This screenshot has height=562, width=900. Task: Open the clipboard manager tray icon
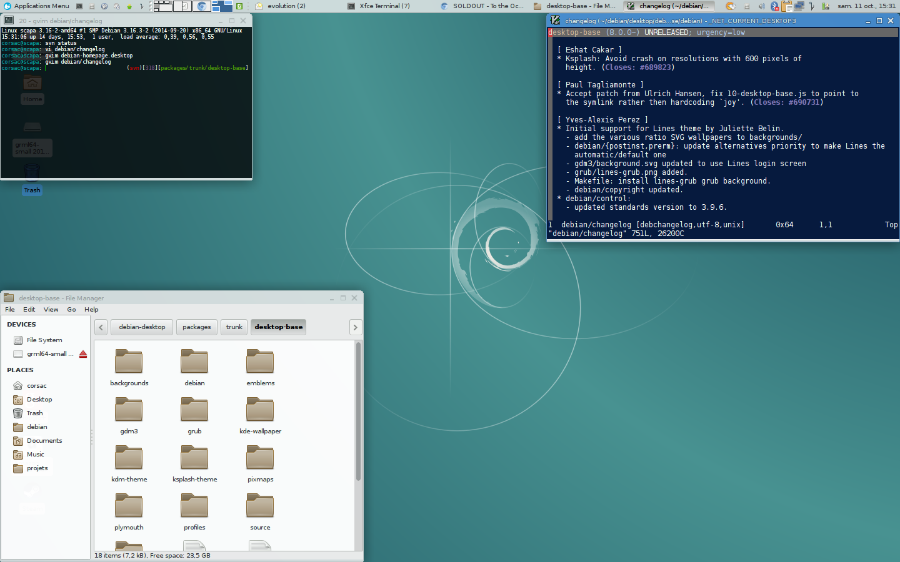[x=786, y=6]
